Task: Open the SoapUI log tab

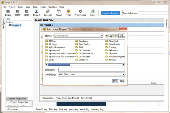Action: click(x=41, y=109)
